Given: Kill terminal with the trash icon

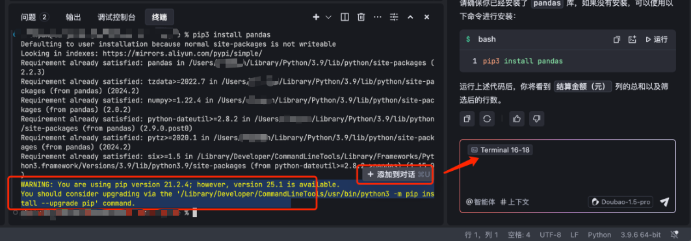Looking at the screenshot, I should (x=361, y=17).
